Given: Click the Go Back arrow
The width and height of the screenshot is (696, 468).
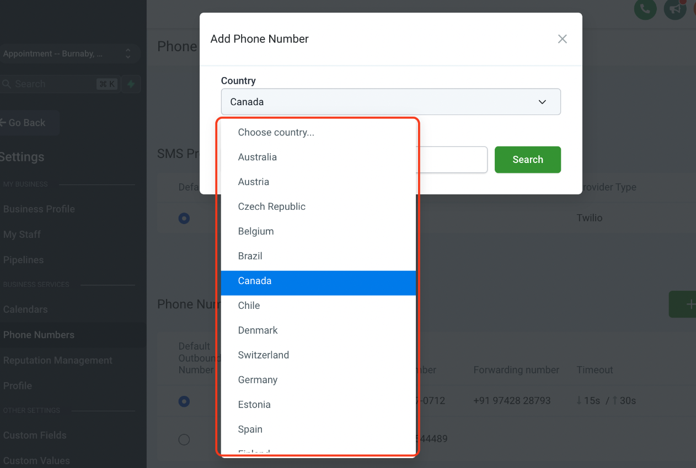Looking at the screenshot, I should [3, 123].
